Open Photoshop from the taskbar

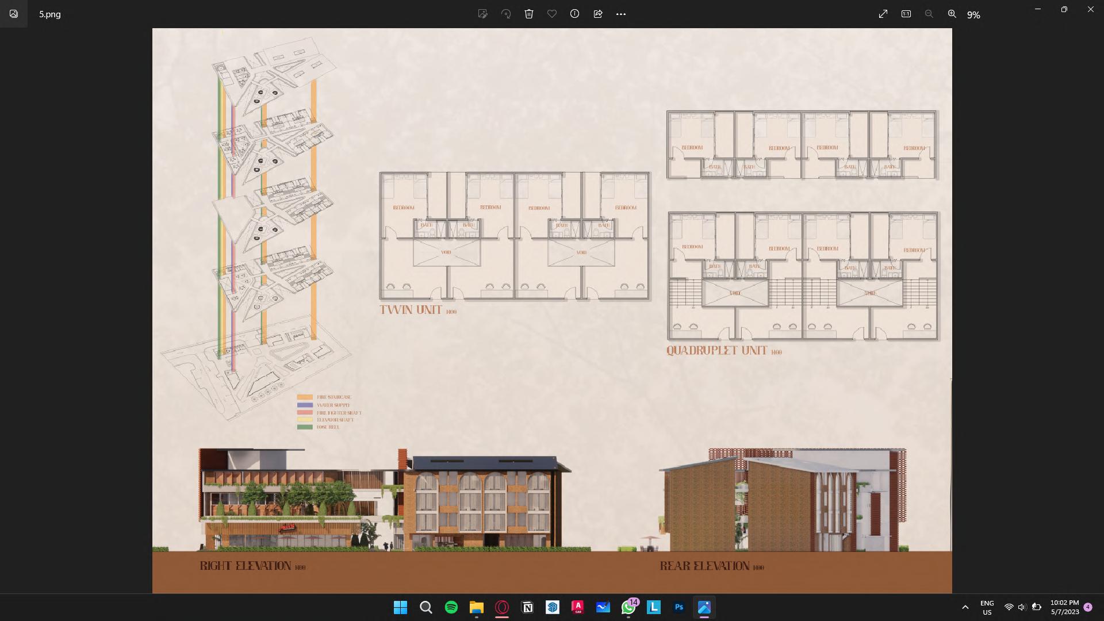679,607
